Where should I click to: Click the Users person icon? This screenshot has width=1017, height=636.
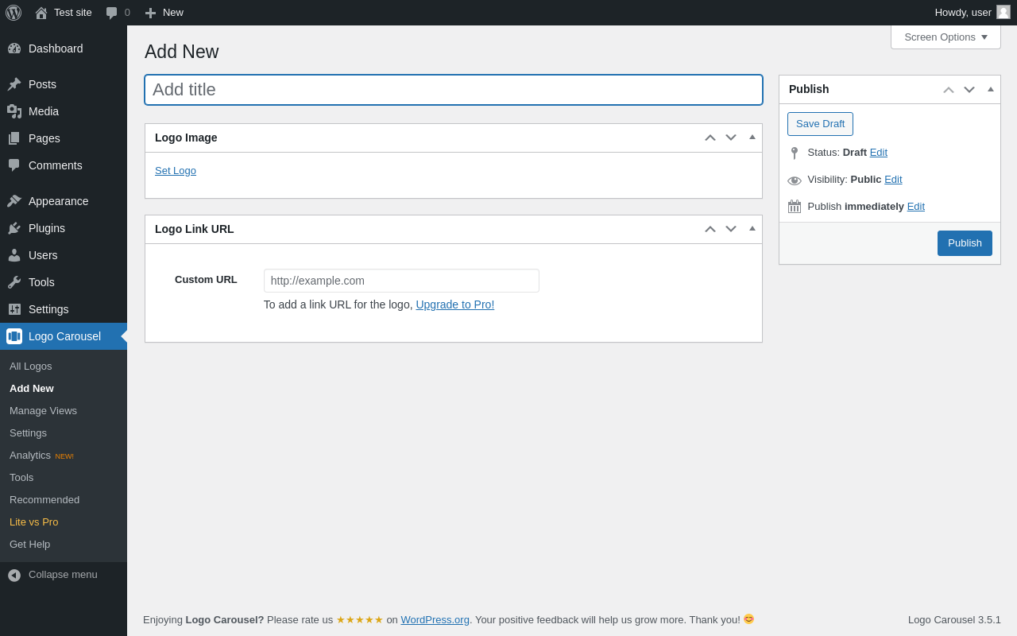14,255
